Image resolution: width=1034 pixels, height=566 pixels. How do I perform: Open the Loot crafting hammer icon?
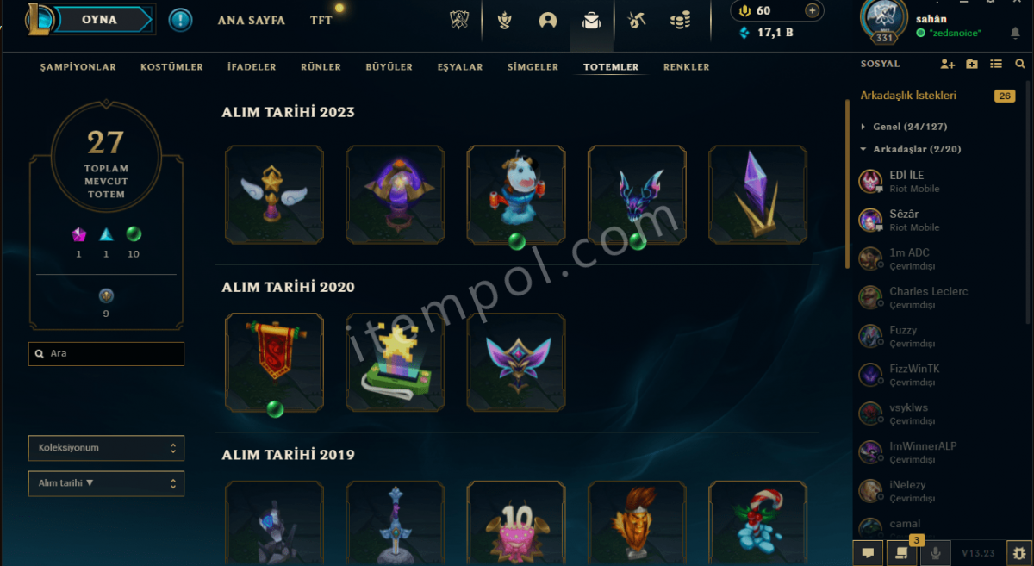click(637, 20)
